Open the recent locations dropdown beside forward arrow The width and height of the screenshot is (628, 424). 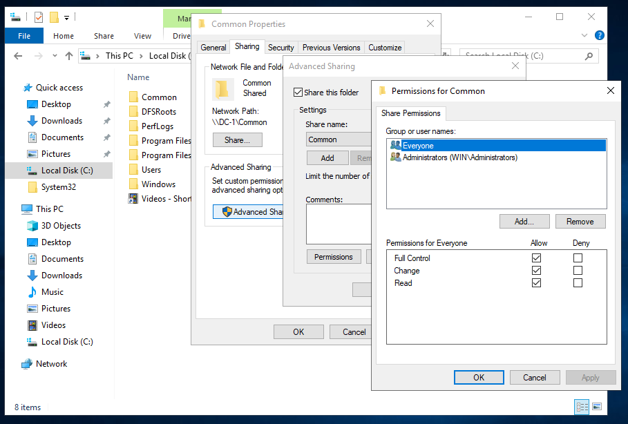[55, 56]
